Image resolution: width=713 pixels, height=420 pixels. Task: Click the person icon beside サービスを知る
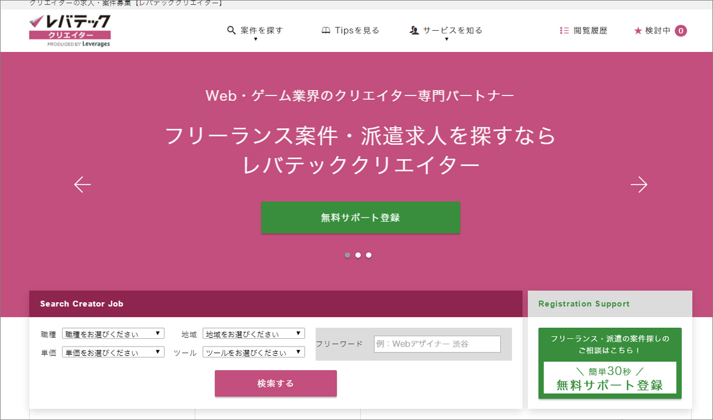tap(414, 30)
